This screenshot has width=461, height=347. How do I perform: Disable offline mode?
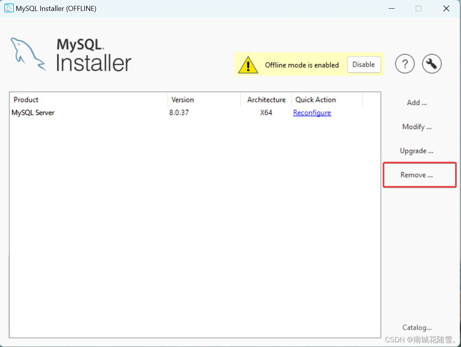click(364, 64)
